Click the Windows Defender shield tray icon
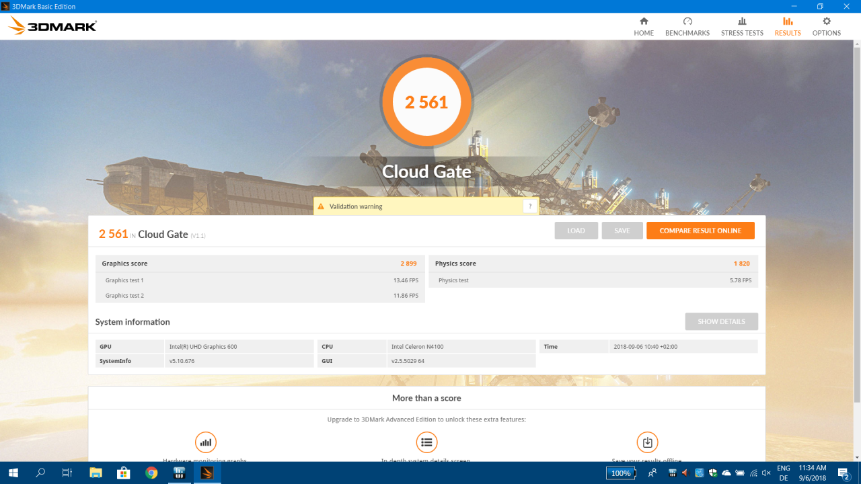The image size is (861, 484). pos(713,473)
